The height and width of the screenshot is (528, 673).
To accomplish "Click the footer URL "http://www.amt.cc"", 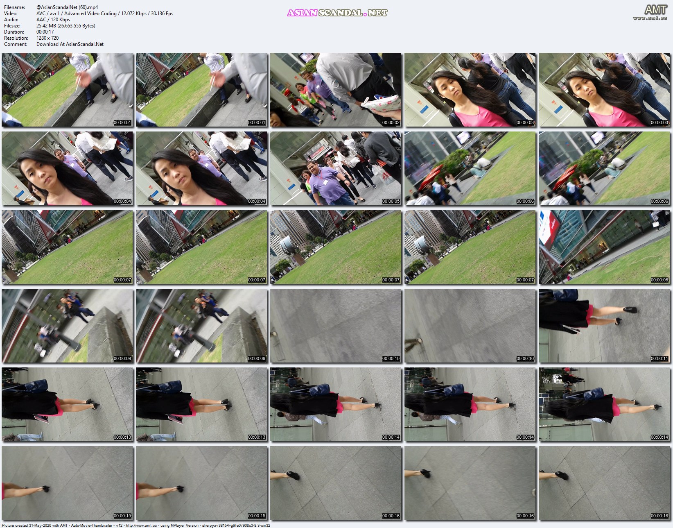I will [141, 525].
